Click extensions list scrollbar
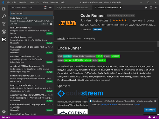Viewport: 159px width, 119px height. click(53, 17)
